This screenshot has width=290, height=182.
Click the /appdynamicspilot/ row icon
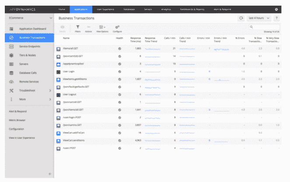(x=59, y=64)
